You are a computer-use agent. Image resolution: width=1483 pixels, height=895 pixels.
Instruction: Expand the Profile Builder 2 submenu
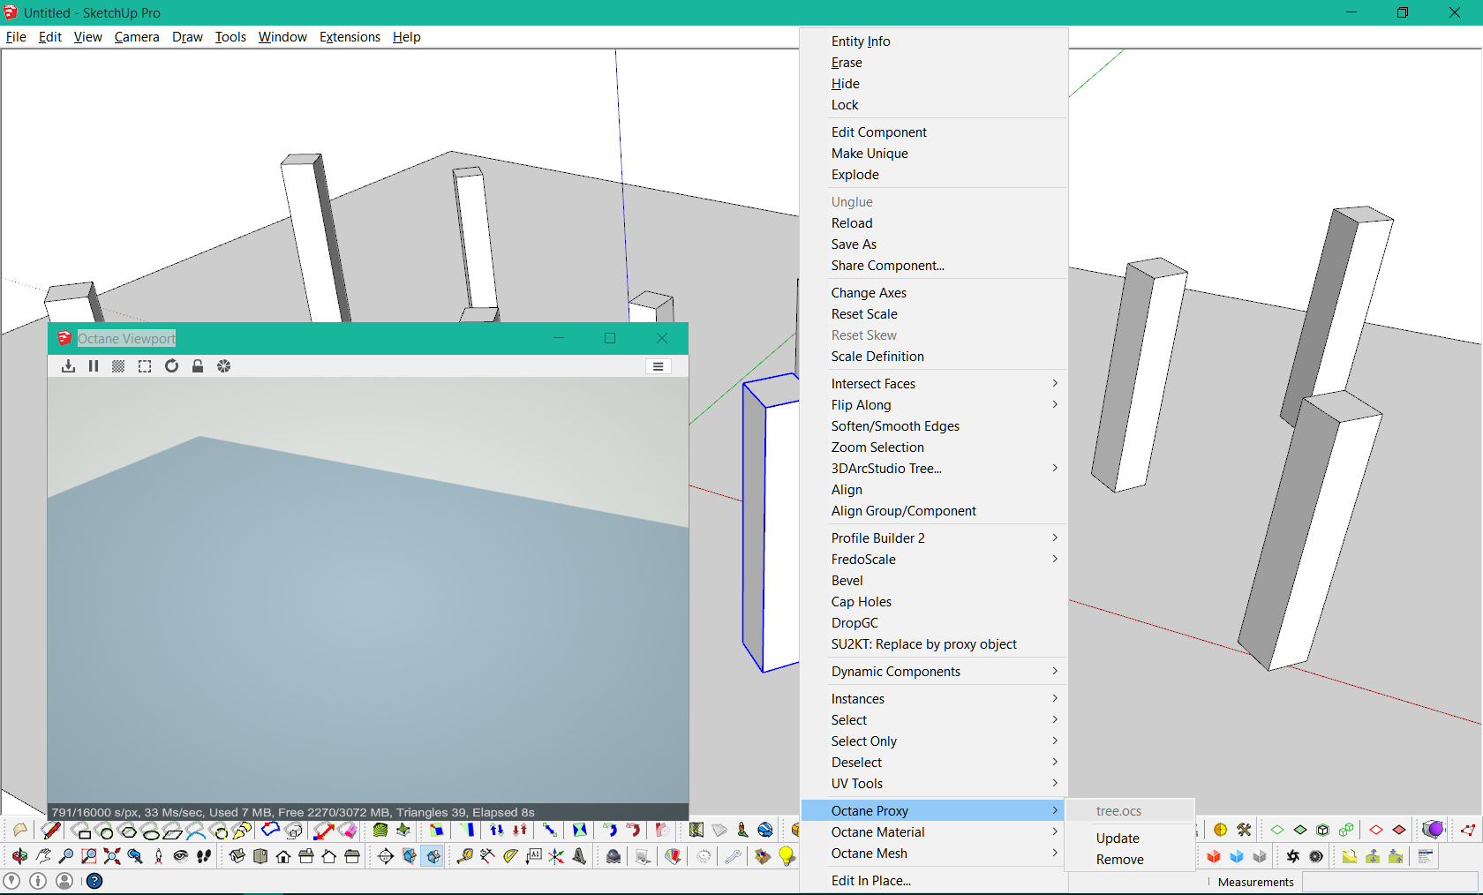coord(934,538)
